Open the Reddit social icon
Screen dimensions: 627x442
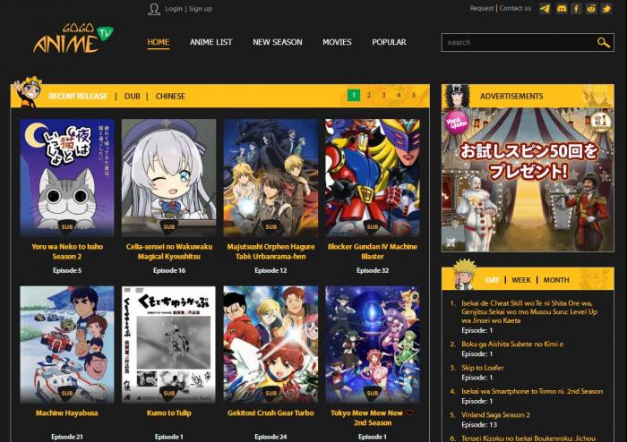coord(591,8)
